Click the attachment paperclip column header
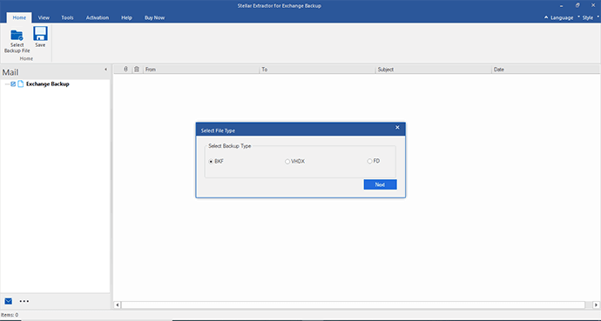The height and width of the screenshot is (321, 601). (125, 70)
